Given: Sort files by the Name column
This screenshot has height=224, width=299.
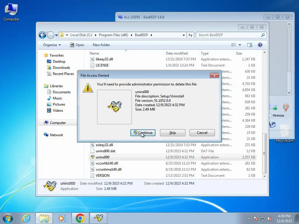Looking at the screenshot, I should 126,53.
